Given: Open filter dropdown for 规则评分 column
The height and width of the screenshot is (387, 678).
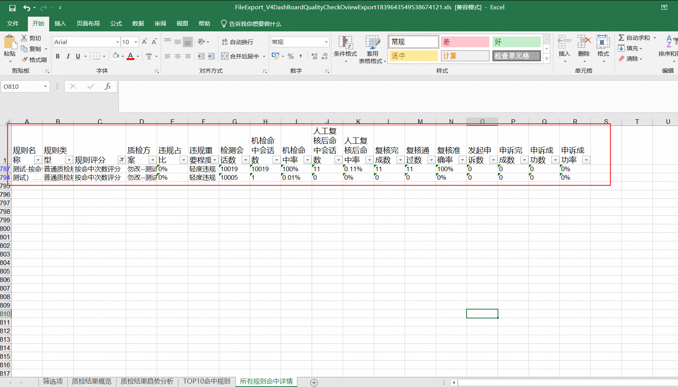Looking at the screenshot, I should 122,160.
